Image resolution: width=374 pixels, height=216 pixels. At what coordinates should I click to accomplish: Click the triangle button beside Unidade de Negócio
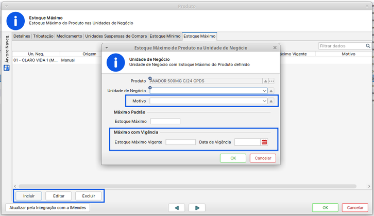tap(271, 91)
